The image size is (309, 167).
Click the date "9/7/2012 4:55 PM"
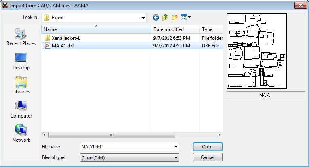(172, 46)
